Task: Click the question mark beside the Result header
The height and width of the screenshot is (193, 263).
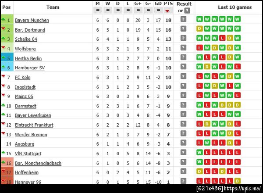Action: click(187, 11)
